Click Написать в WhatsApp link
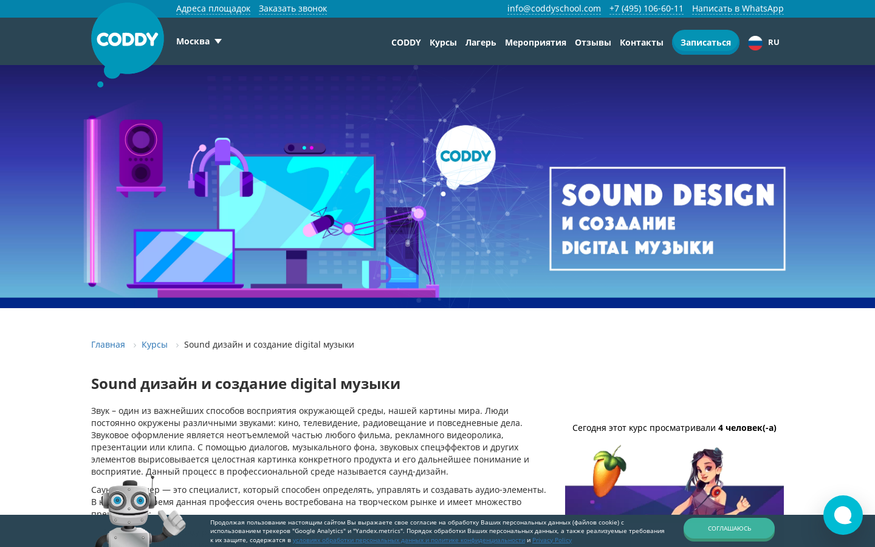 click(738, 9)
